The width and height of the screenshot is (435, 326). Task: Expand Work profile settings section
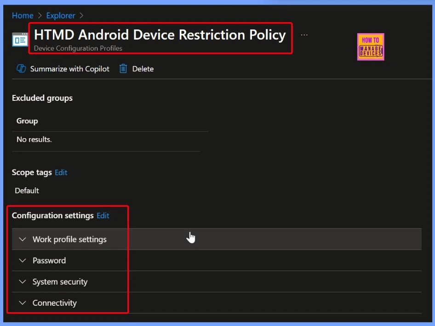pyautogui.click(x=217, y=239)
